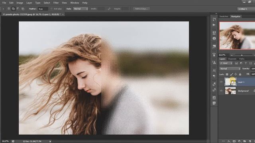
Task: Open the Character Styles panel icon
Action: (214, 90)
